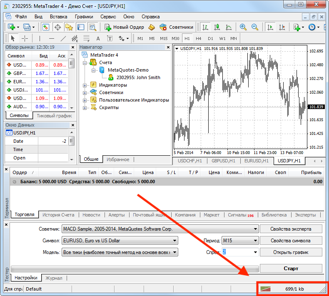Select the crosshair tool
The height and width of the screenshot is (296, 329).
(x=25, y=38)
